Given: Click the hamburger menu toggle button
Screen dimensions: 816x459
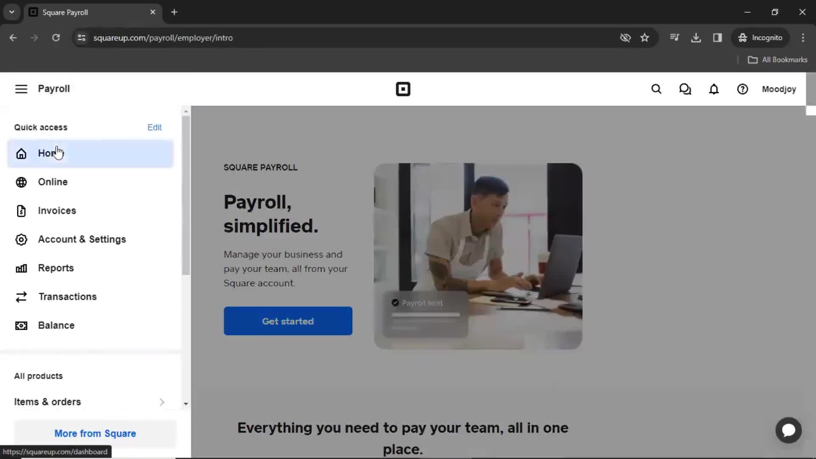Looking at the screenshot, I should 21,88.
